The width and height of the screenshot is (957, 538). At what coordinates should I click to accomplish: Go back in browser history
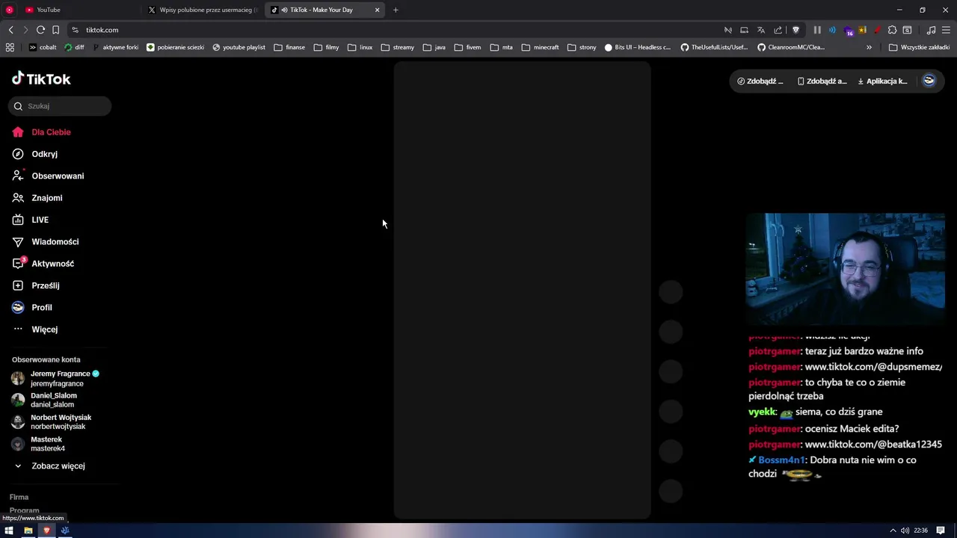click(x=10, y=30)
